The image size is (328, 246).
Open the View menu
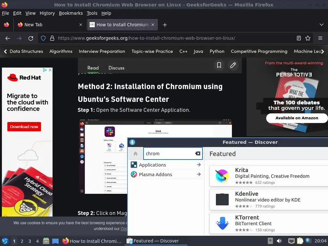click(x=30, y=13)
